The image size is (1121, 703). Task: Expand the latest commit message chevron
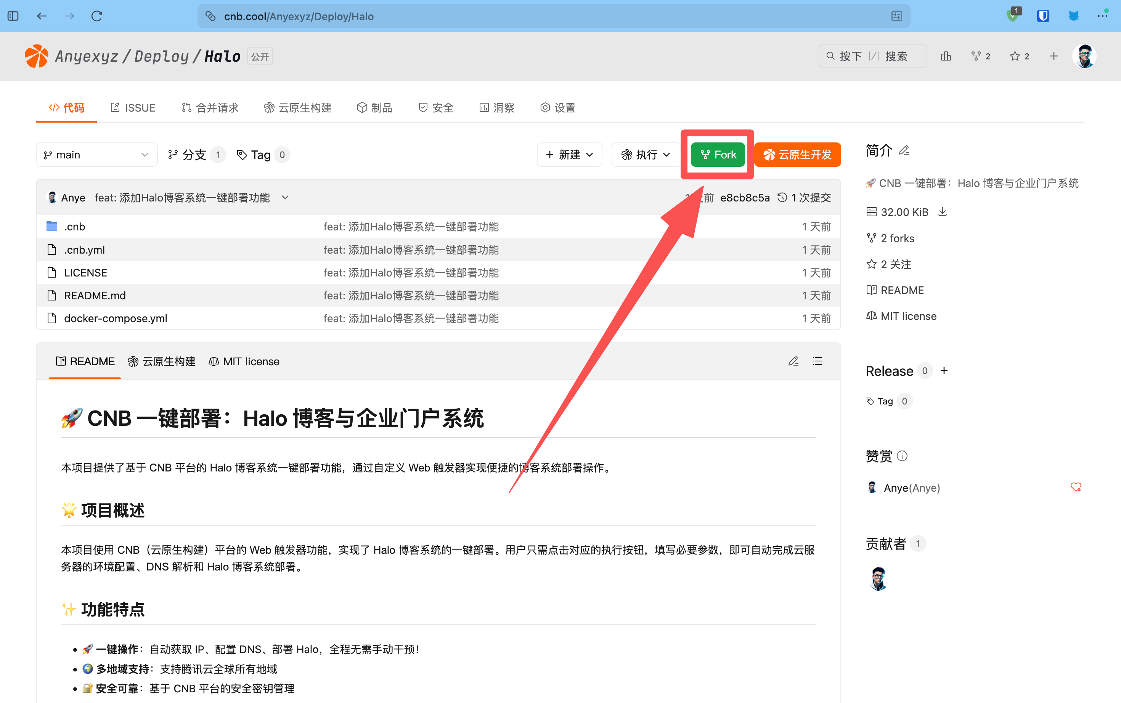pyautogui.click(x=285, y=198)
